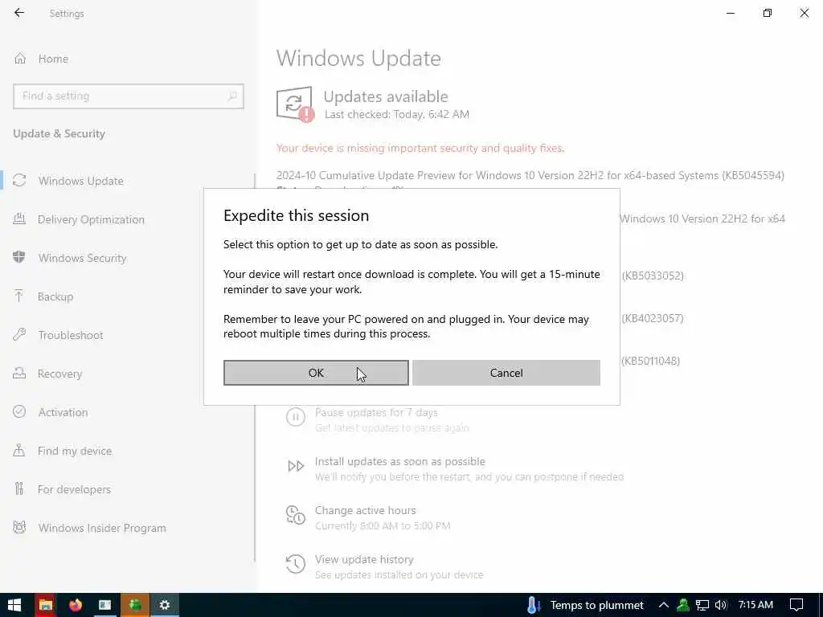The height and width of the screenshot is (617, 823).
Task: Click the network tray icon
Action: [x=702, y=605]
